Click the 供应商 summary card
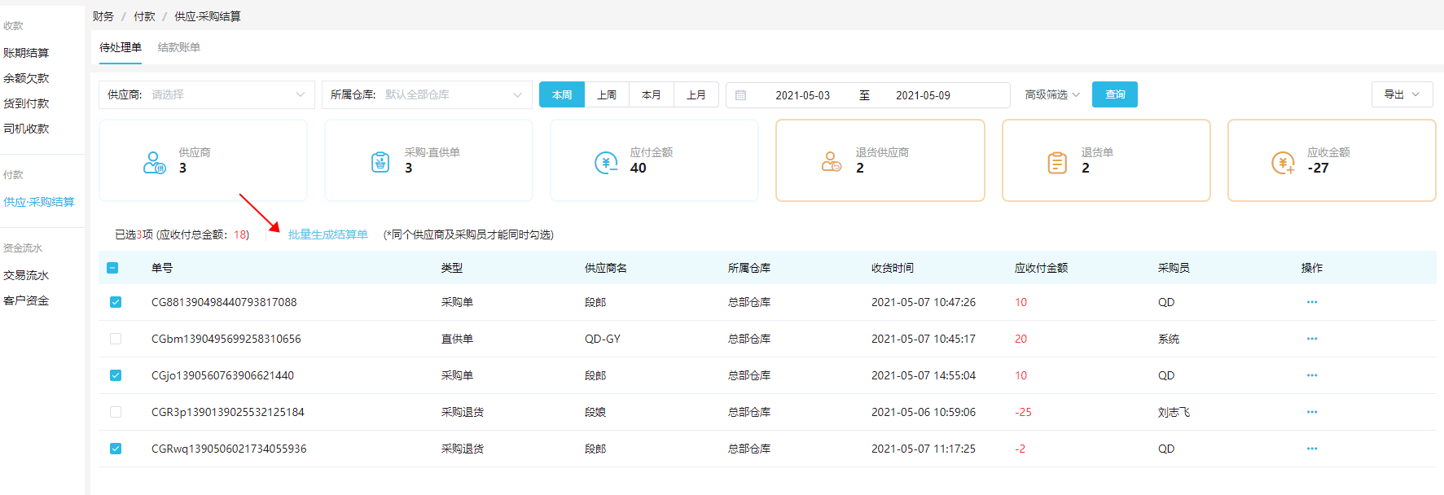The height and width of the screenshot is (495, 1444). click(x=203, y=160)
